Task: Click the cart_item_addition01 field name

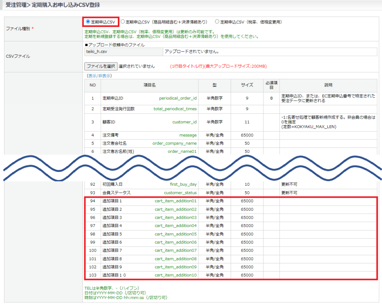Action: (175, 201)
